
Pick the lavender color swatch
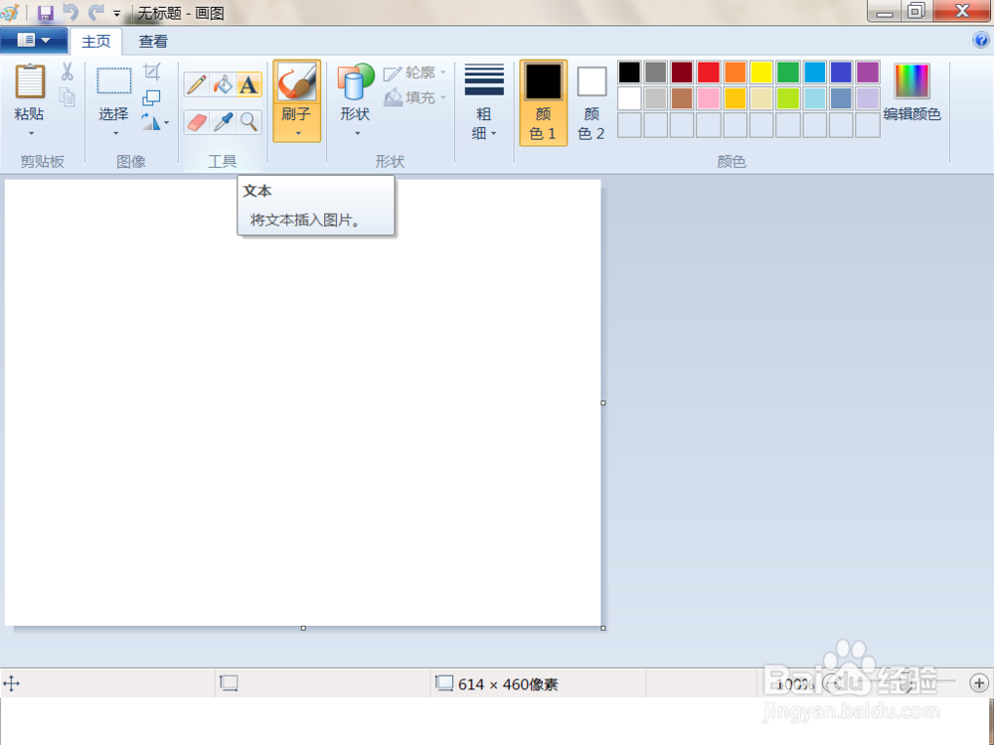(x=868, y=98)
